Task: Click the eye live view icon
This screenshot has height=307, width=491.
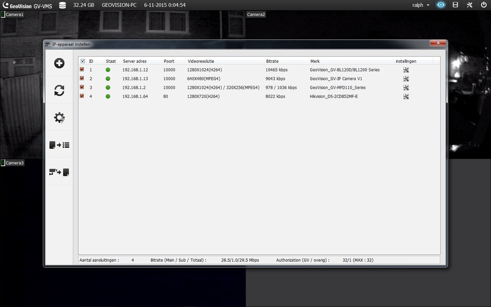Action: pos(441,5)
